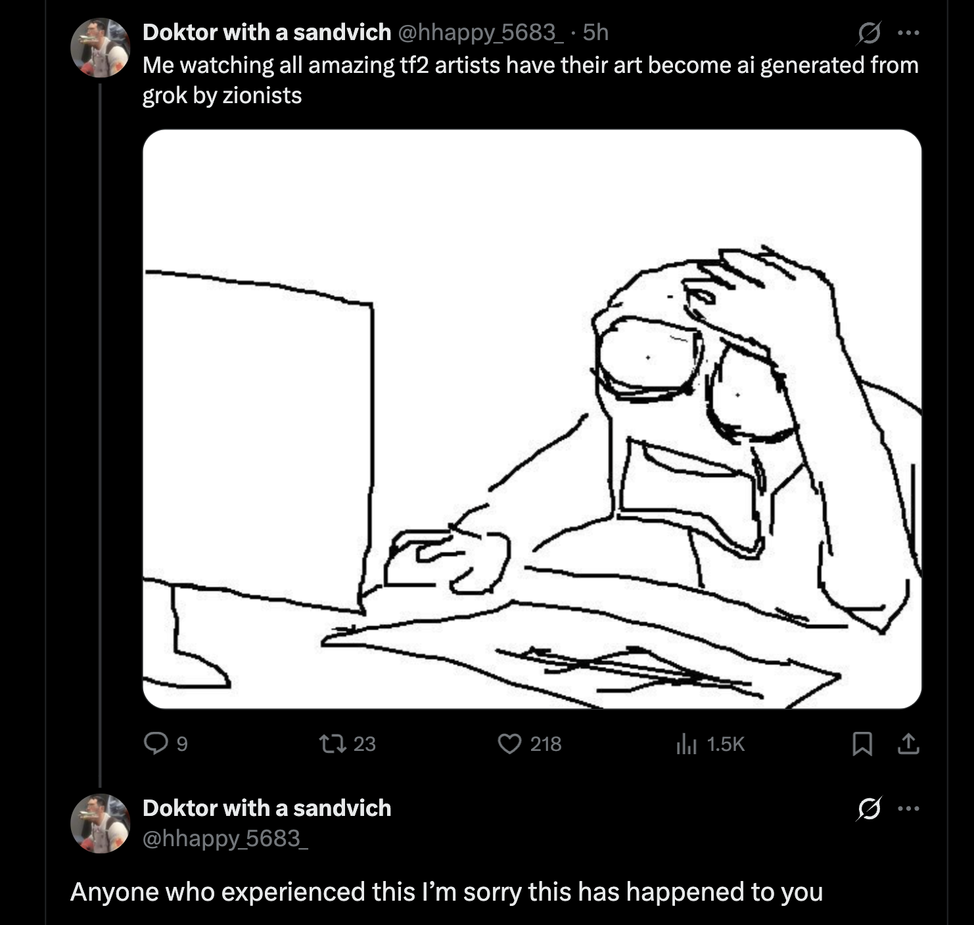The image size is (974, 925).
Task: Open the top tweet's profile avatar
Action: click(101, 48)
